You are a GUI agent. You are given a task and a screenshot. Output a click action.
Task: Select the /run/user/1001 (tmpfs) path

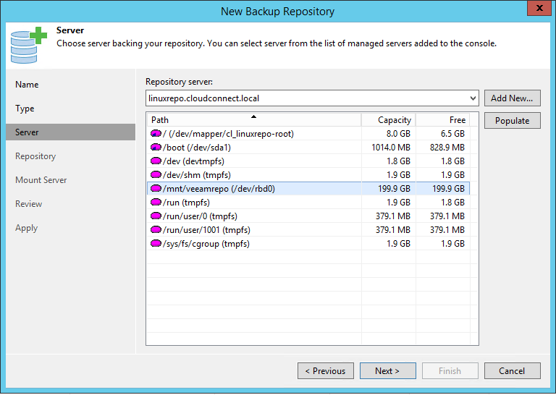point(206,230)
